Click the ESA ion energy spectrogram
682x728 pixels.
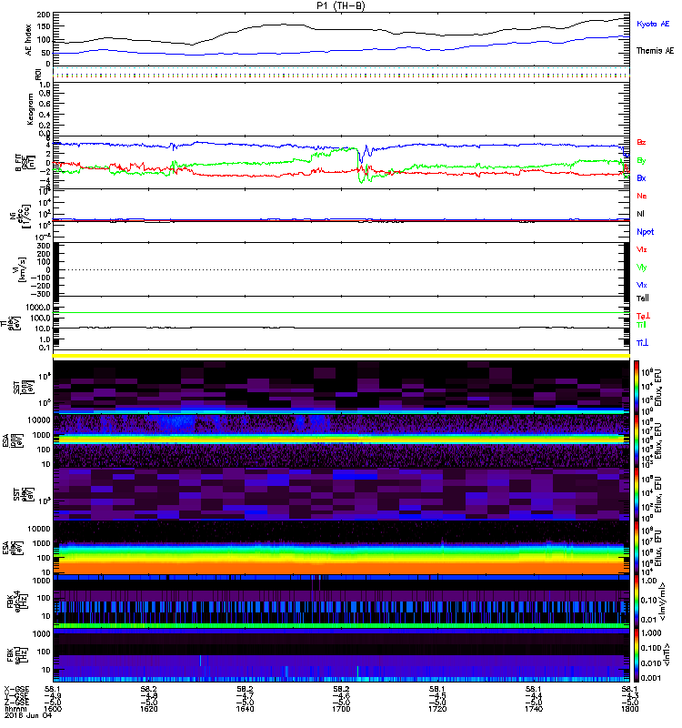[x=341, y=440]
